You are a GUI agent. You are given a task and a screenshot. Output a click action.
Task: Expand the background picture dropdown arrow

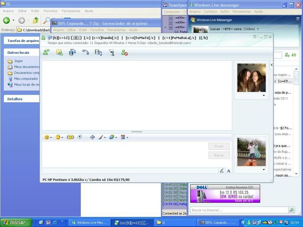pyautogui.click(x=116, y=137)
